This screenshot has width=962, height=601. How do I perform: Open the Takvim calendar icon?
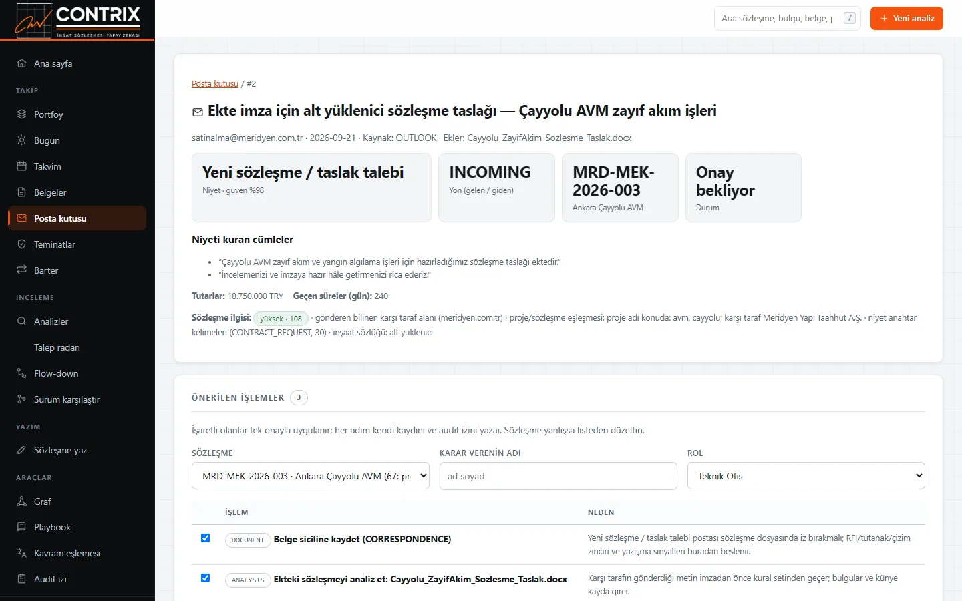21,166
